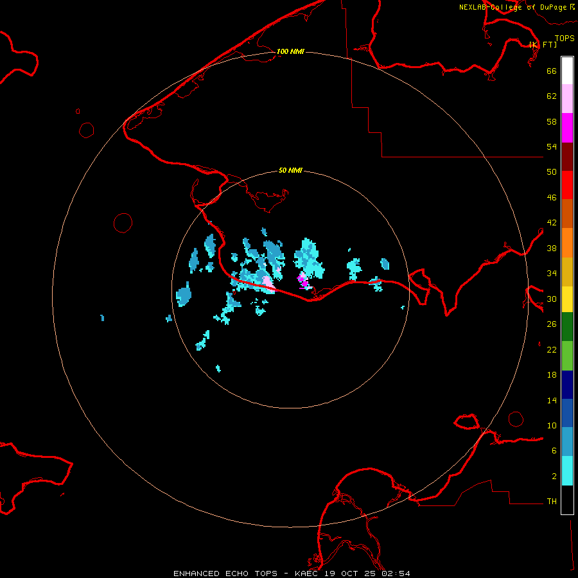
Task: Click the gold legend swatch
Action: 567,272
